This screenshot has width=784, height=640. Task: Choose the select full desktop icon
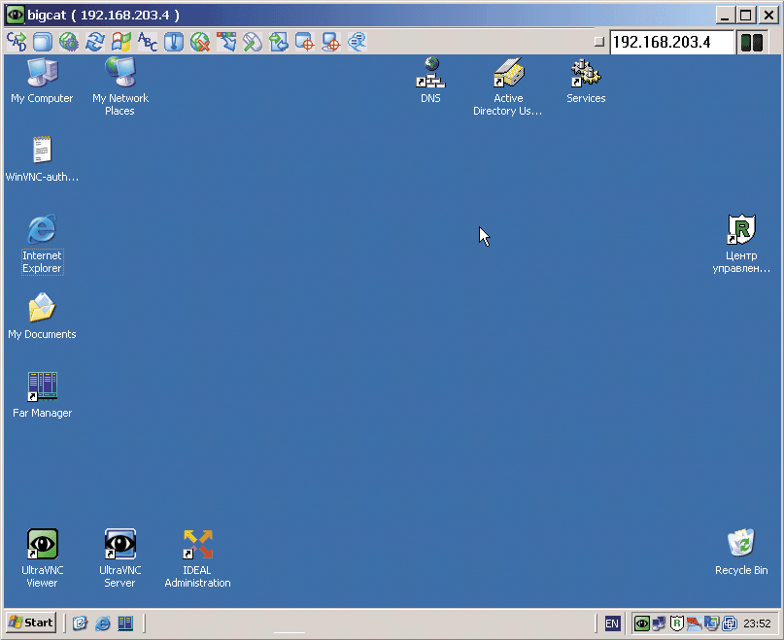[331, 42]
